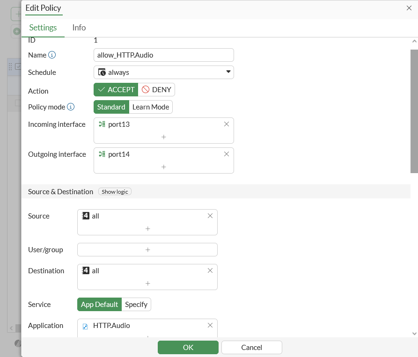This screenshot has height=357, width=418.
Task: Click OK to save the policy
Action: (188, 348)
